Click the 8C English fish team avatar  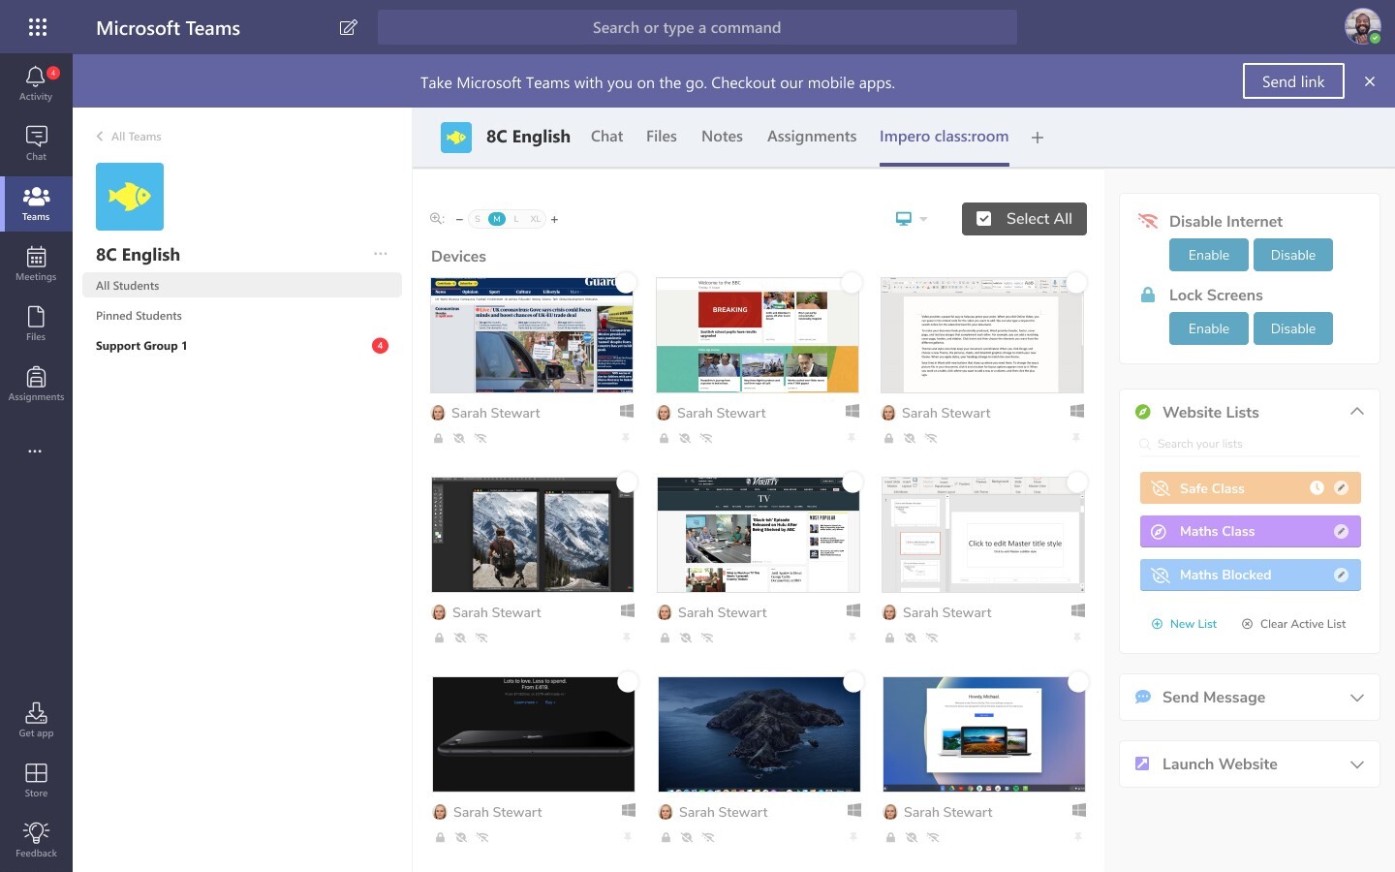(130, 197)
